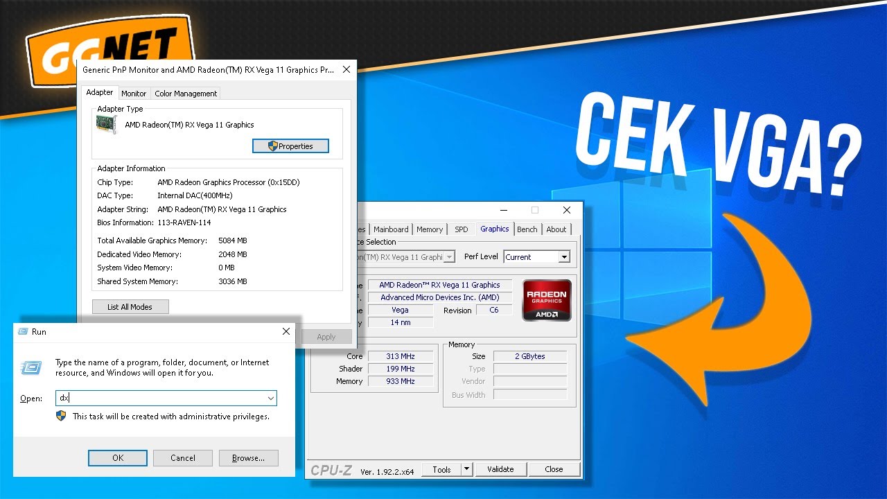Click the adapter Properties button
Image resolution: width=887 pixels, height=499 pixels.
[290, 146]
